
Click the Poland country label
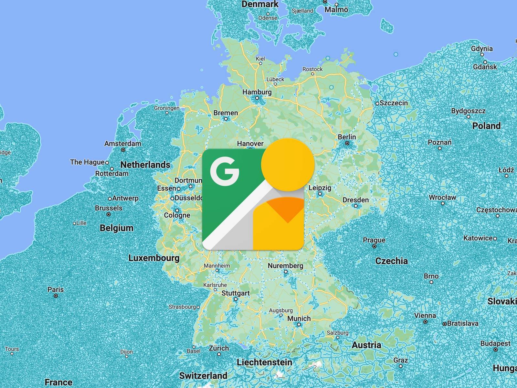coord(486,126)
